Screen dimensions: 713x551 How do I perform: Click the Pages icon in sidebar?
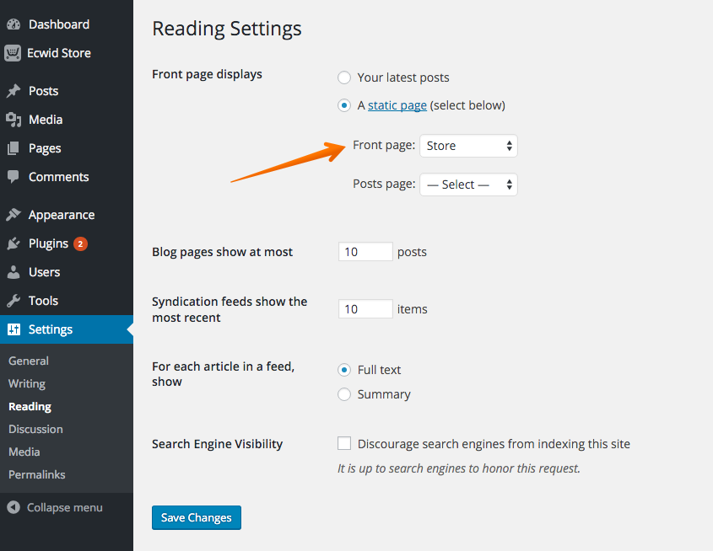pyautogui.click(x=13, y=148)
